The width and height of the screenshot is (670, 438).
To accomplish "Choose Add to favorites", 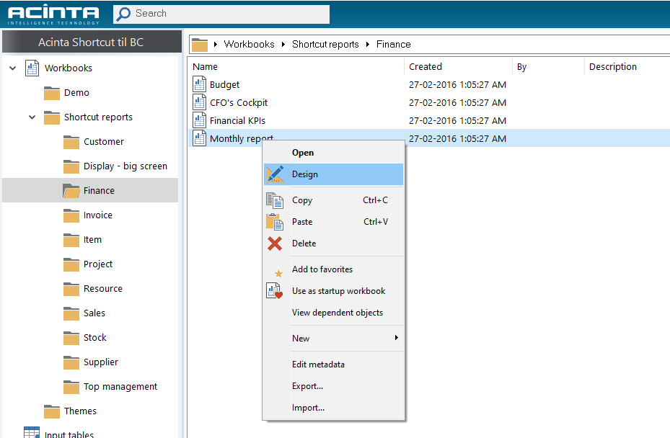I will [x=333, y=269].
